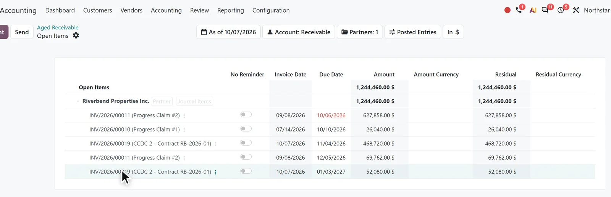Click the Invoice Date column header
611x197 pixels.
pyautogui.click(x=291, y=74)
